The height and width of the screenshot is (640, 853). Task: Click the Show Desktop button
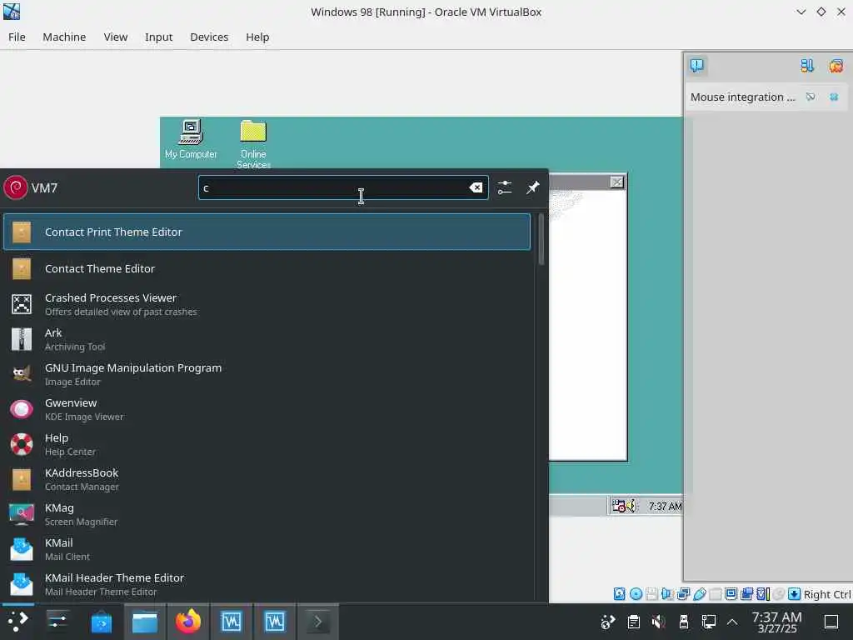tap(831, 622)
